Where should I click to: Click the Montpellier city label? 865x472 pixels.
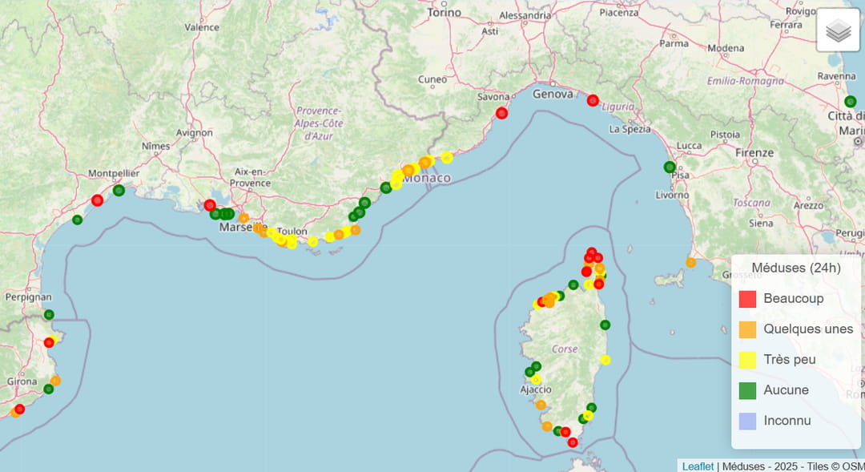tap(114, 173)
